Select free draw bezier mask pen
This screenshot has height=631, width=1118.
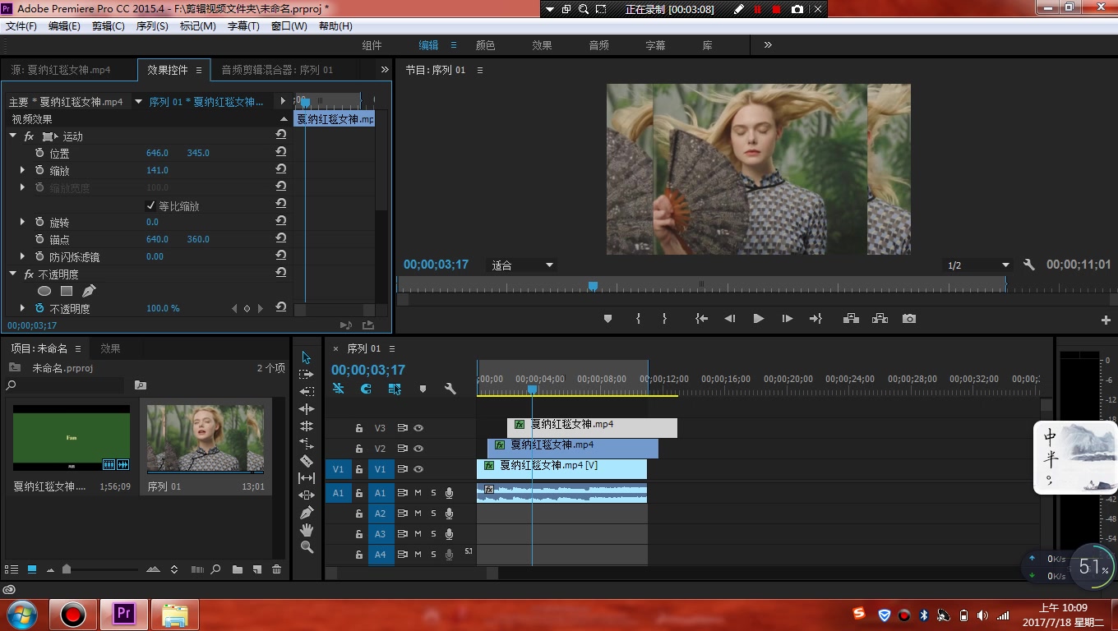coord(89,291)
